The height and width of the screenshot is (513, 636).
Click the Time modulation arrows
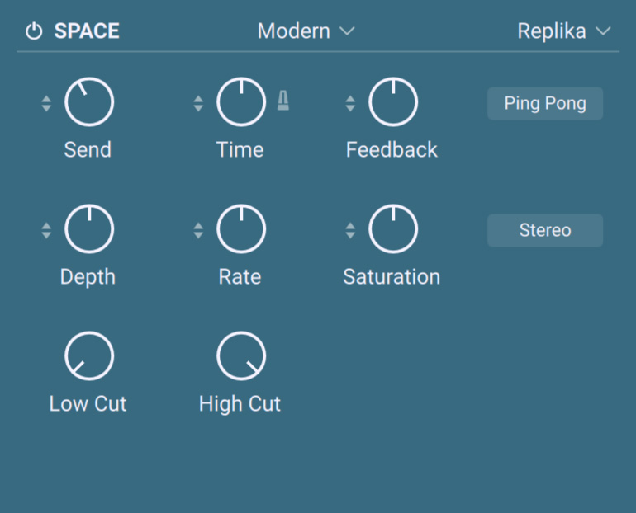(198, 103)
